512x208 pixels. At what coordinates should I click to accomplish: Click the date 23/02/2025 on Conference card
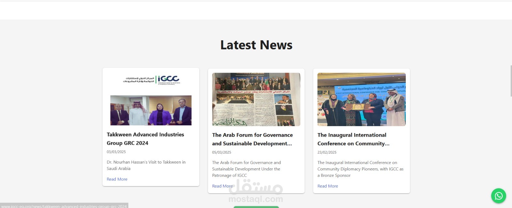327,152
